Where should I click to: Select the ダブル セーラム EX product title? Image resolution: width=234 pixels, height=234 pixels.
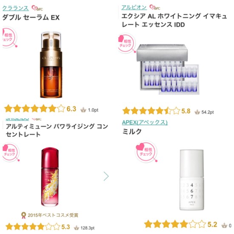[x=31, y=17]
